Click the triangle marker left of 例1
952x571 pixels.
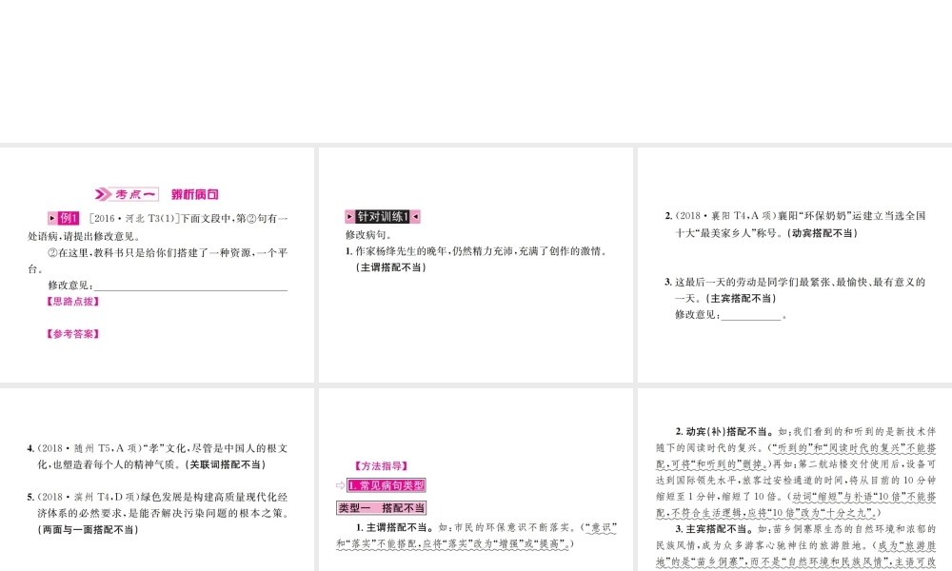[52, 218]
